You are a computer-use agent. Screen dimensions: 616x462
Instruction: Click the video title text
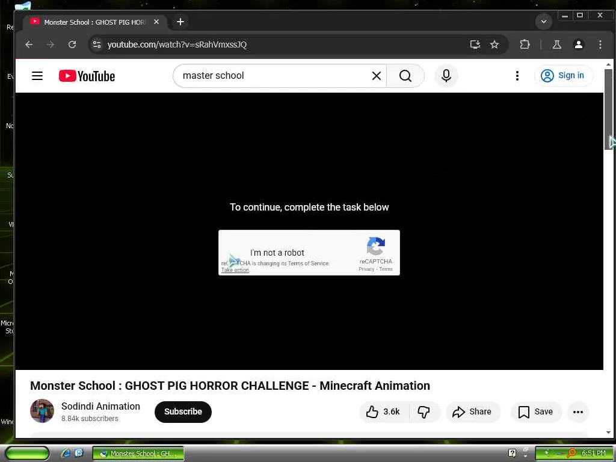click(x=230, y=386)
